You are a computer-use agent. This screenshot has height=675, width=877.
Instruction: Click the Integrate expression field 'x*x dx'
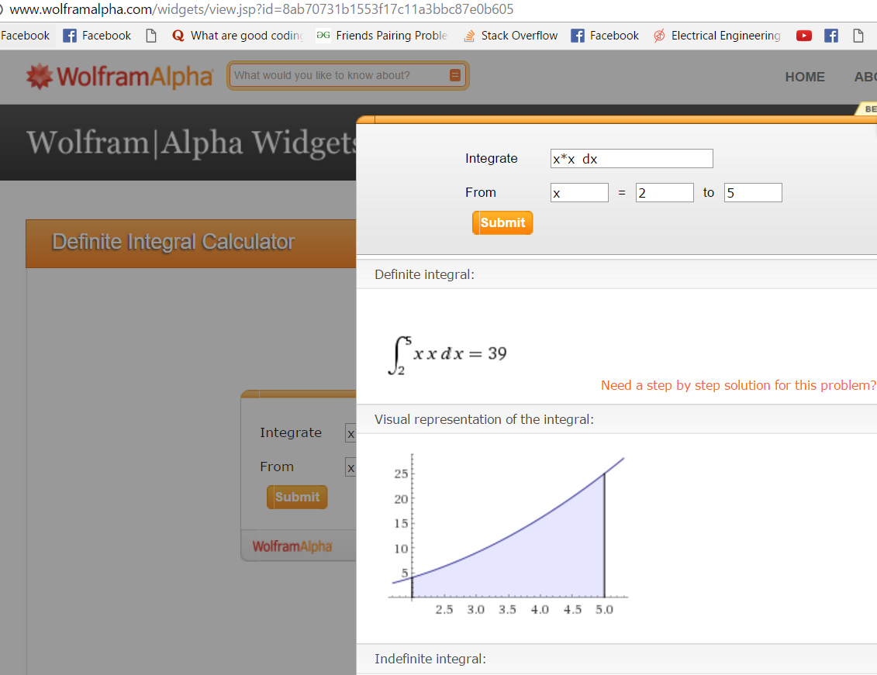(x=631, y=159)
